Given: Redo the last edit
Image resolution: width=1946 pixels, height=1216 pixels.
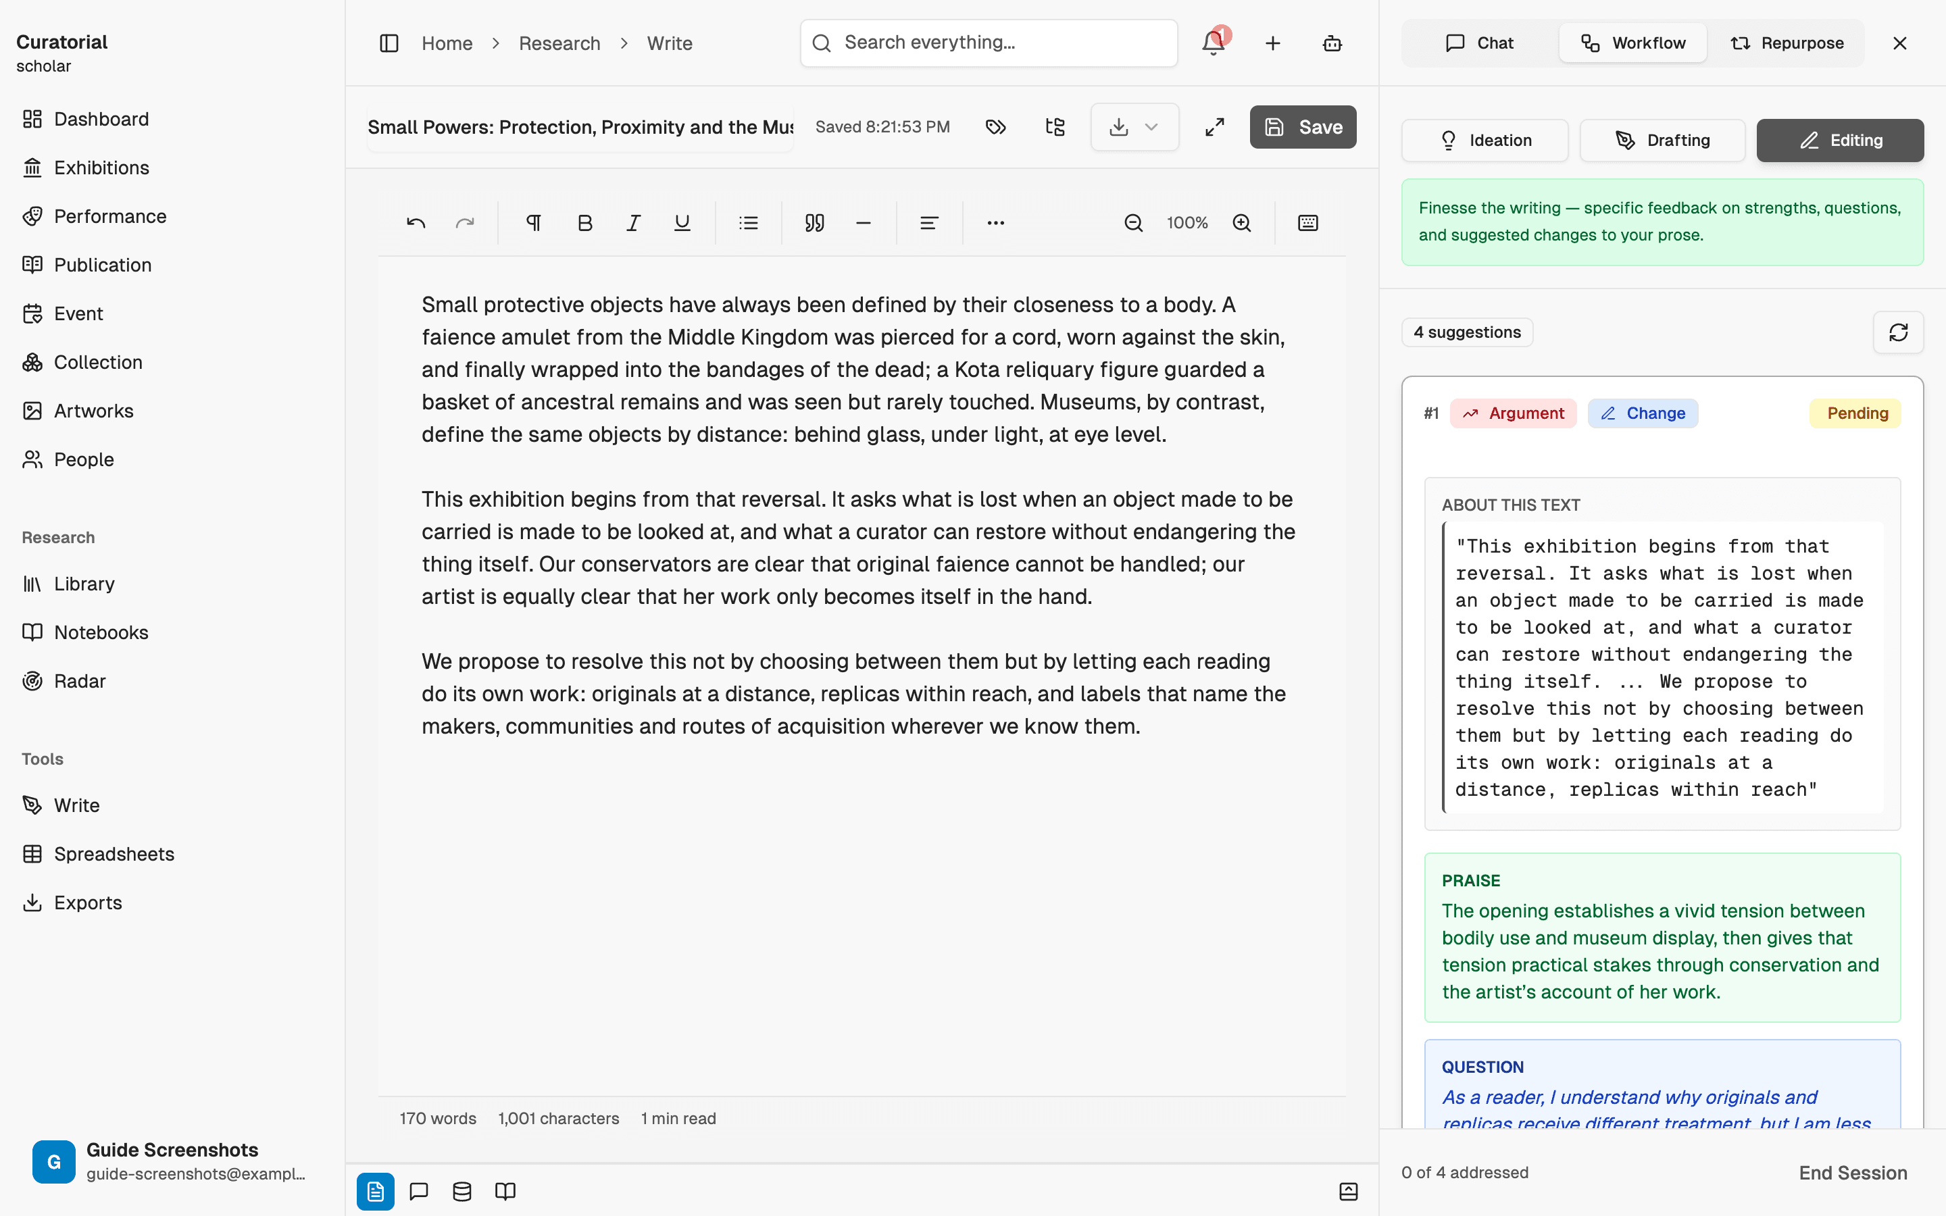Looking at the screenshot, I should (x=465, y=223).
